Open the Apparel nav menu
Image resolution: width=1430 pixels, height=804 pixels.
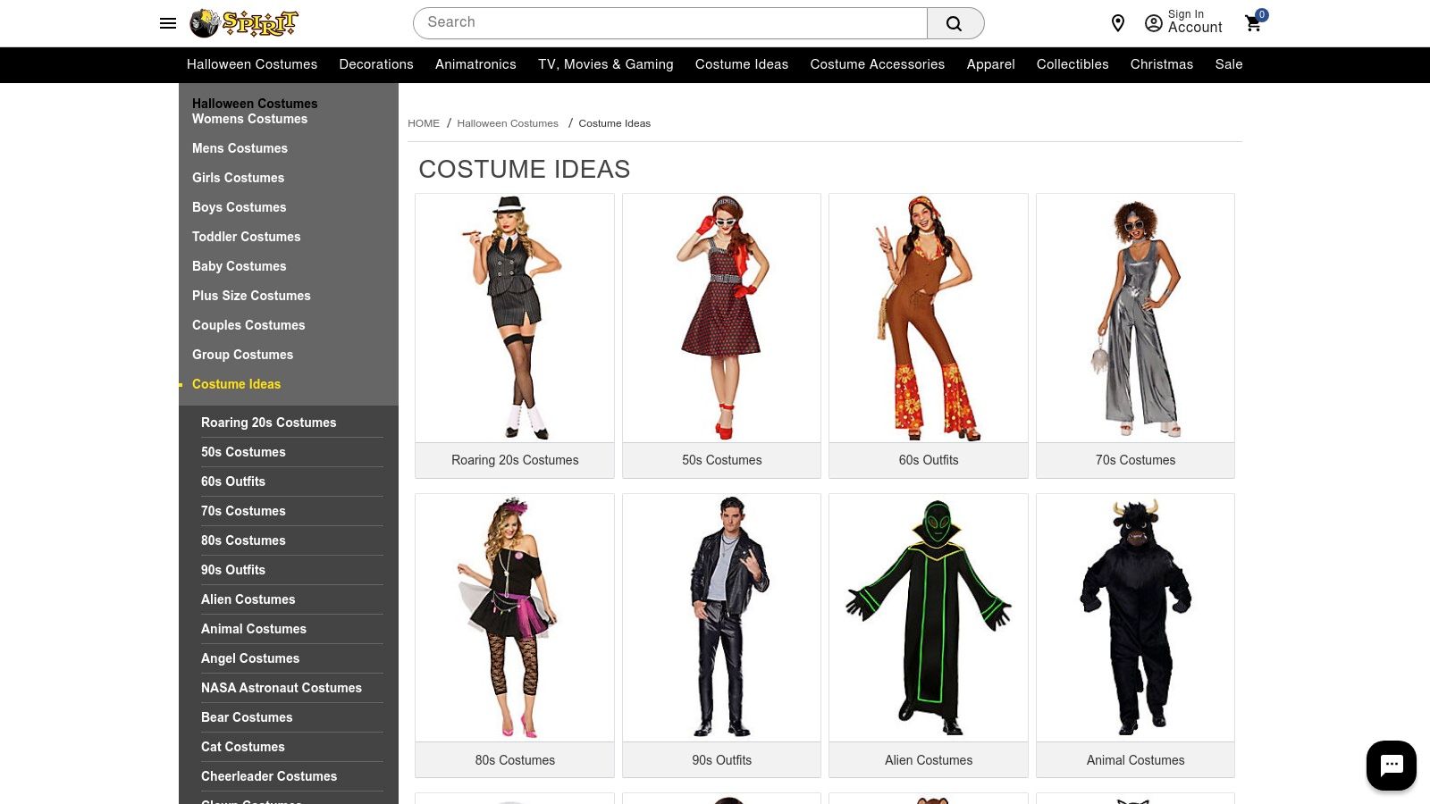pos(990,64)
